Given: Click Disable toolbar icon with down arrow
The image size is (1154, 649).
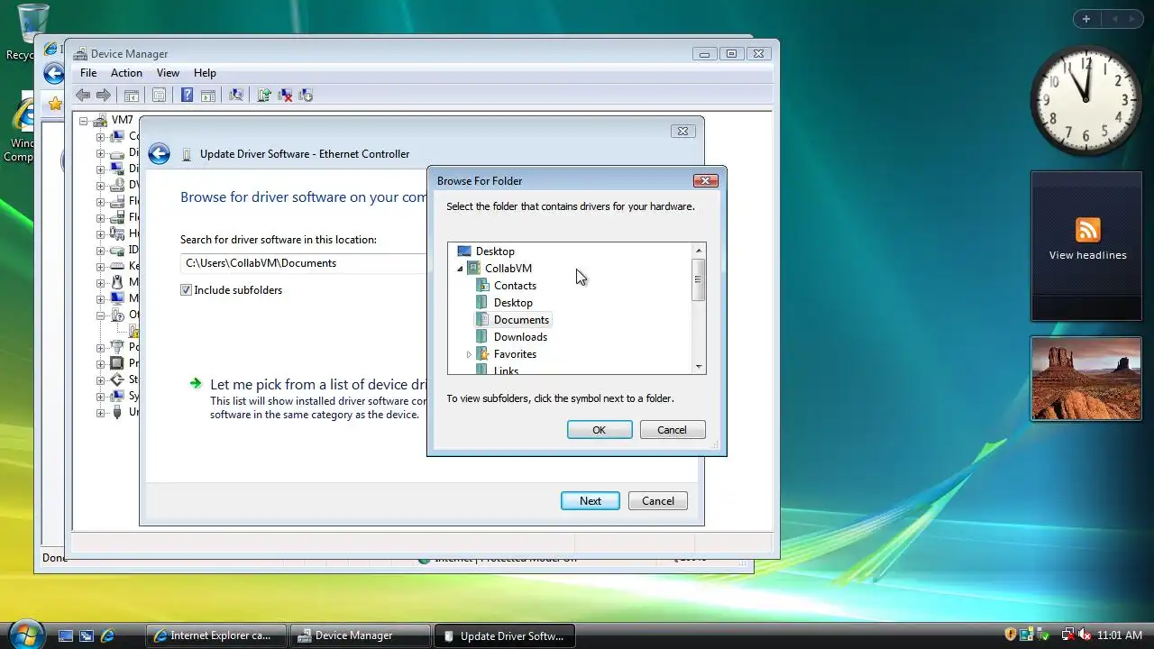Looking at the screenshot, I should coord(306,95).
